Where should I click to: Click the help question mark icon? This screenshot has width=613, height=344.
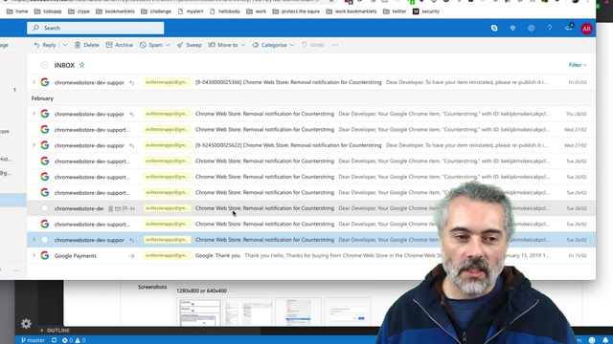pos(549,28)
